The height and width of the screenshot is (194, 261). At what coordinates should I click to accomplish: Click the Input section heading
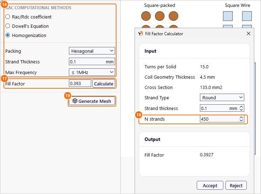coord(150,51)
